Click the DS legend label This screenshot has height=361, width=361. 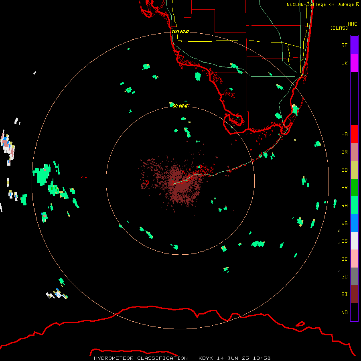(344, 241)
